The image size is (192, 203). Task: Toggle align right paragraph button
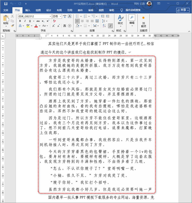point(87,21)
